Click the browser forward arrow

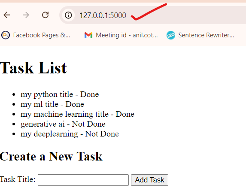pyautogui.click(x=26, y=15)
